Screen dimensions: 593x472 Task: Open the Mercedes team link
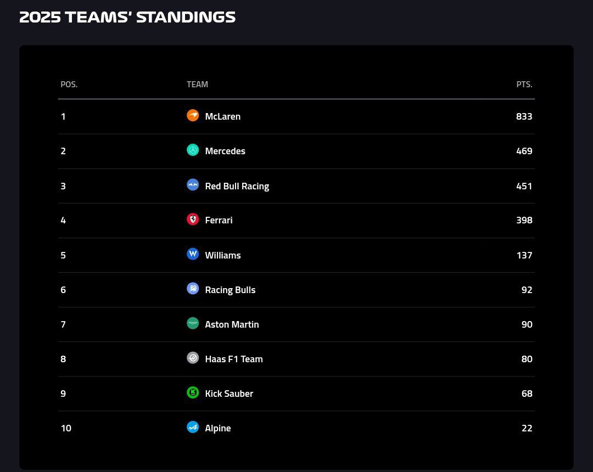click(225, 151)
